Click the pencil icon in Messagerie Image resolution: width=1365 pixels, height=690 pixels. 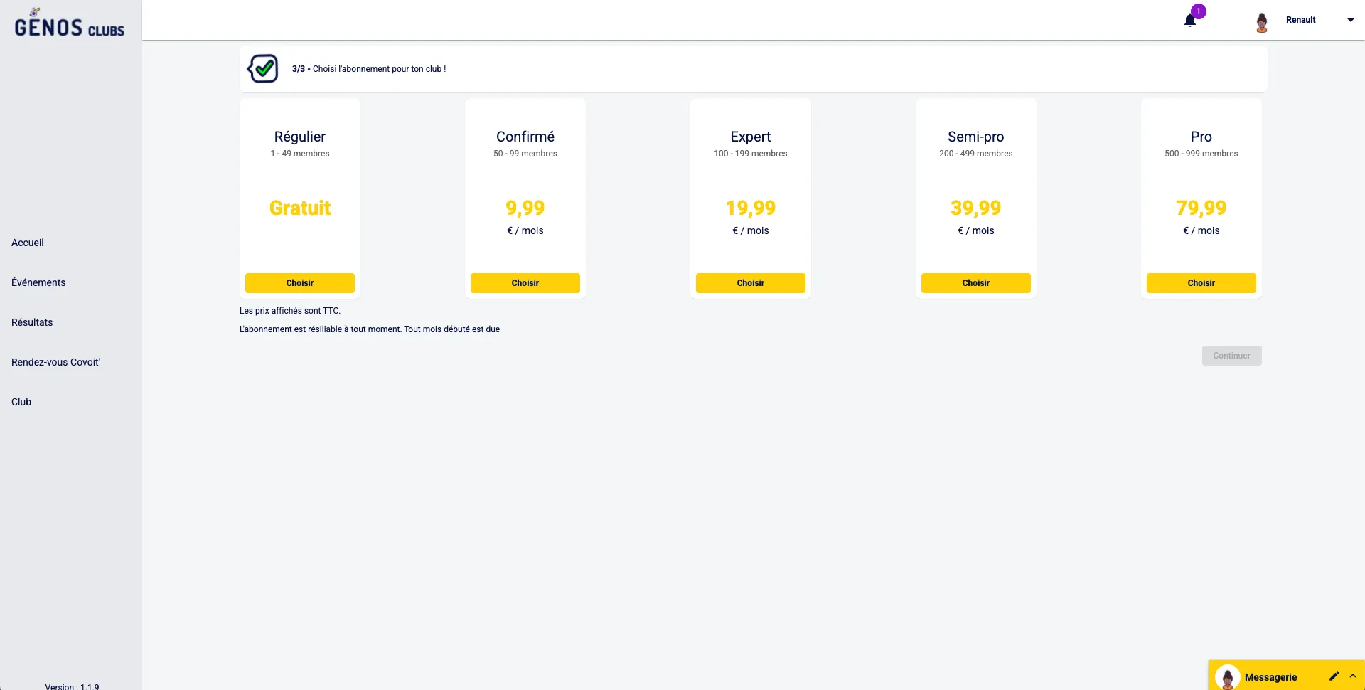(1334, 676)
